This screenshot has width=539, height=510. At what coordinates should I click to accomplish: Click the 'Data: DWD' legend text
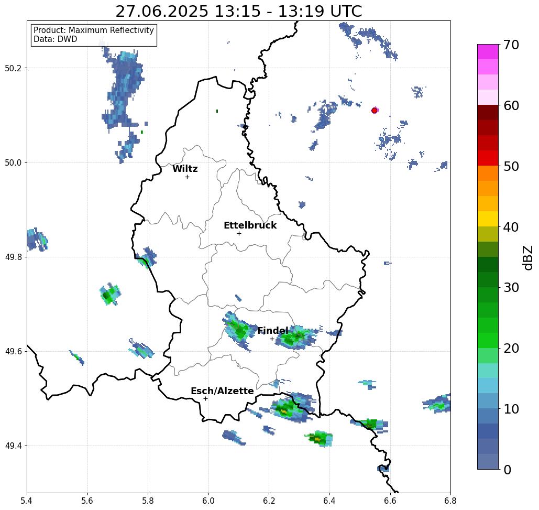[x=56, y=39]
